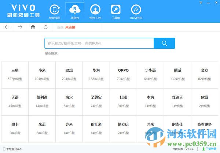The image size is (220, 153).
Task: Select the 步步高 brand tile
Action: pyautogui.click(x=150, y=75)
